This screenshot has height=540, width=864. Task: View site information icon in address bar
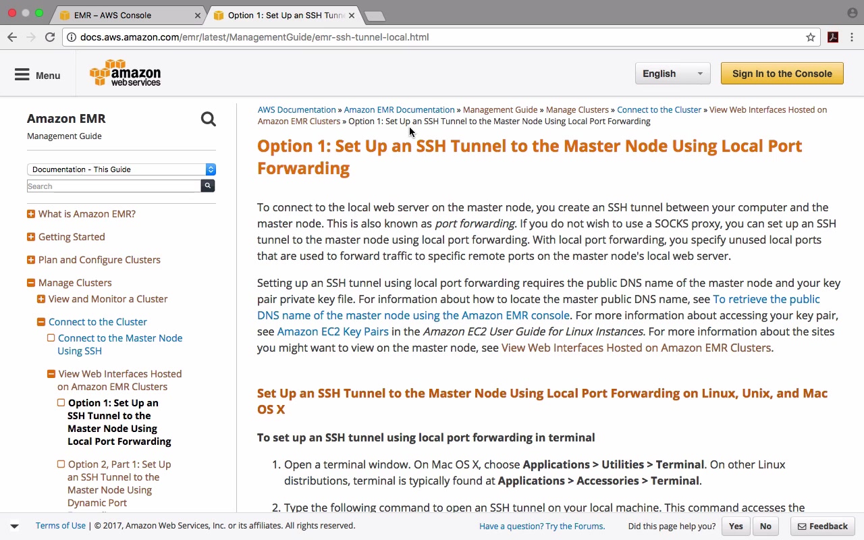(72, 37)
